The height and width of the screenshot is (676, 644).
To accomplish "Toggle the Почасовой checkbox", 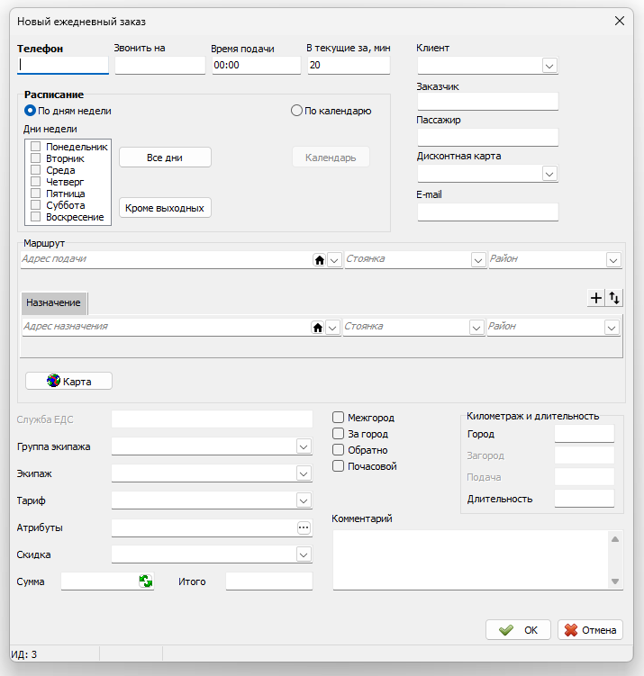I will [339, 466].
